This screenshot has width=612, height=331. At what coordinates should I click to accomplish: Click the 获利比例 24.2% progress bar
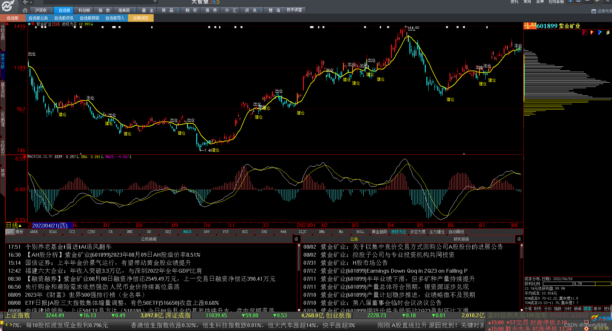(577, 284)
